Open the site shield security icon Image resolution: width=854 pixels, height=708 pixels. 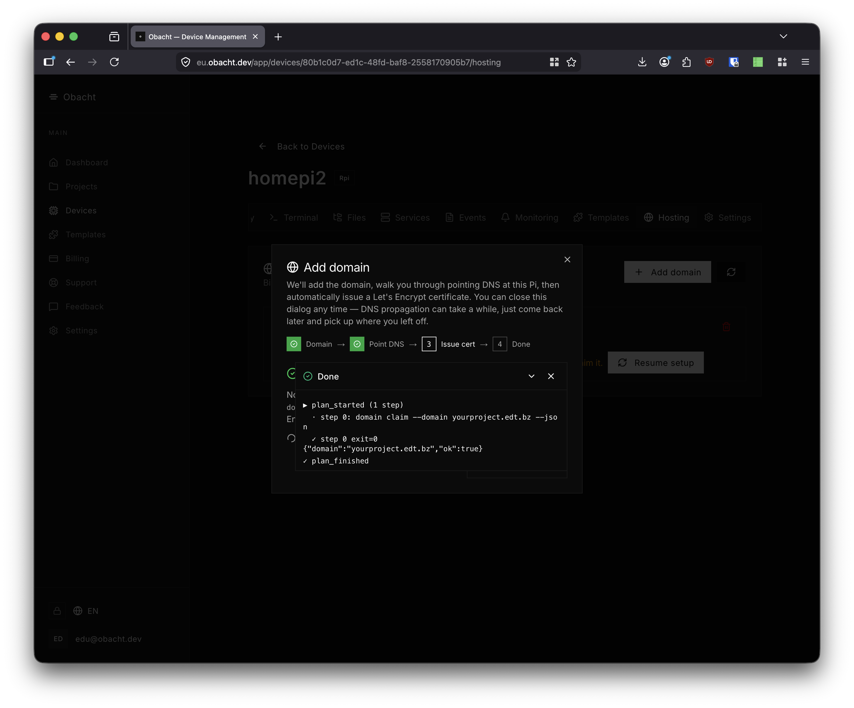[185, 62]
